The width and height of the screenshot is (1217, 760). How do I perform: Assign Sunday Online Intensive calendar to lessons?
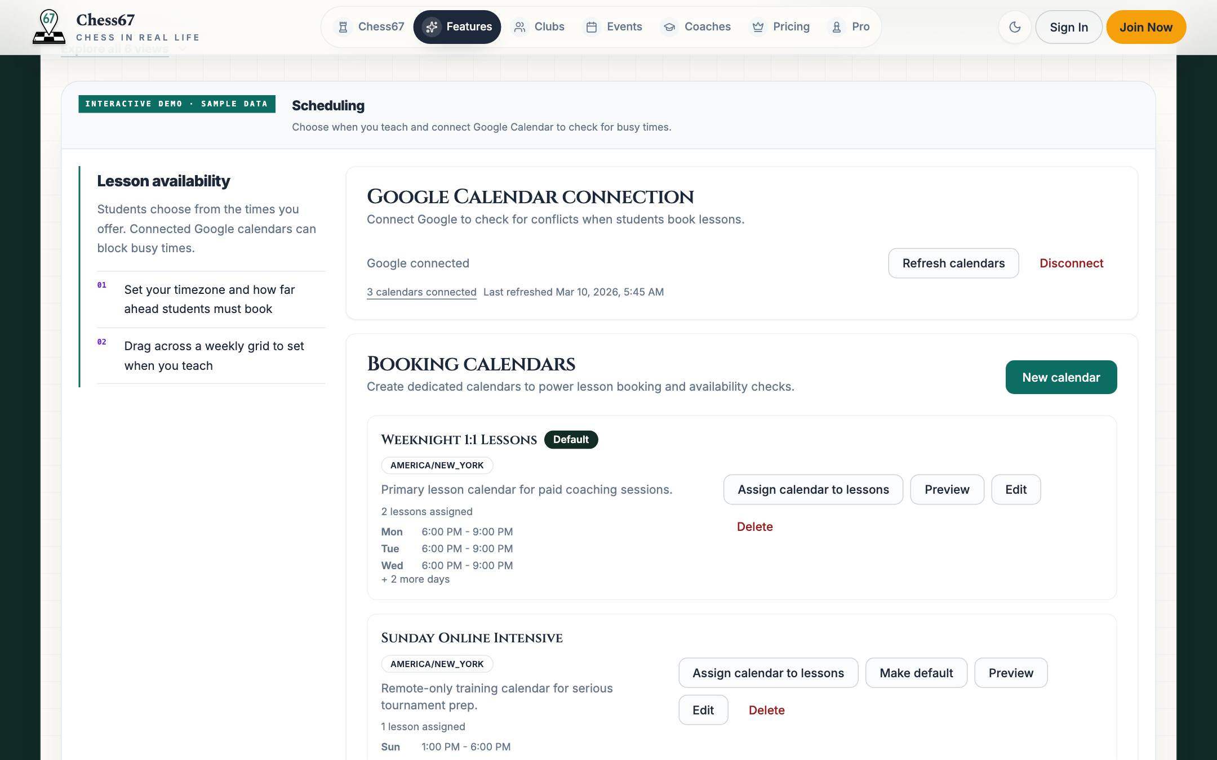[768, 673]
